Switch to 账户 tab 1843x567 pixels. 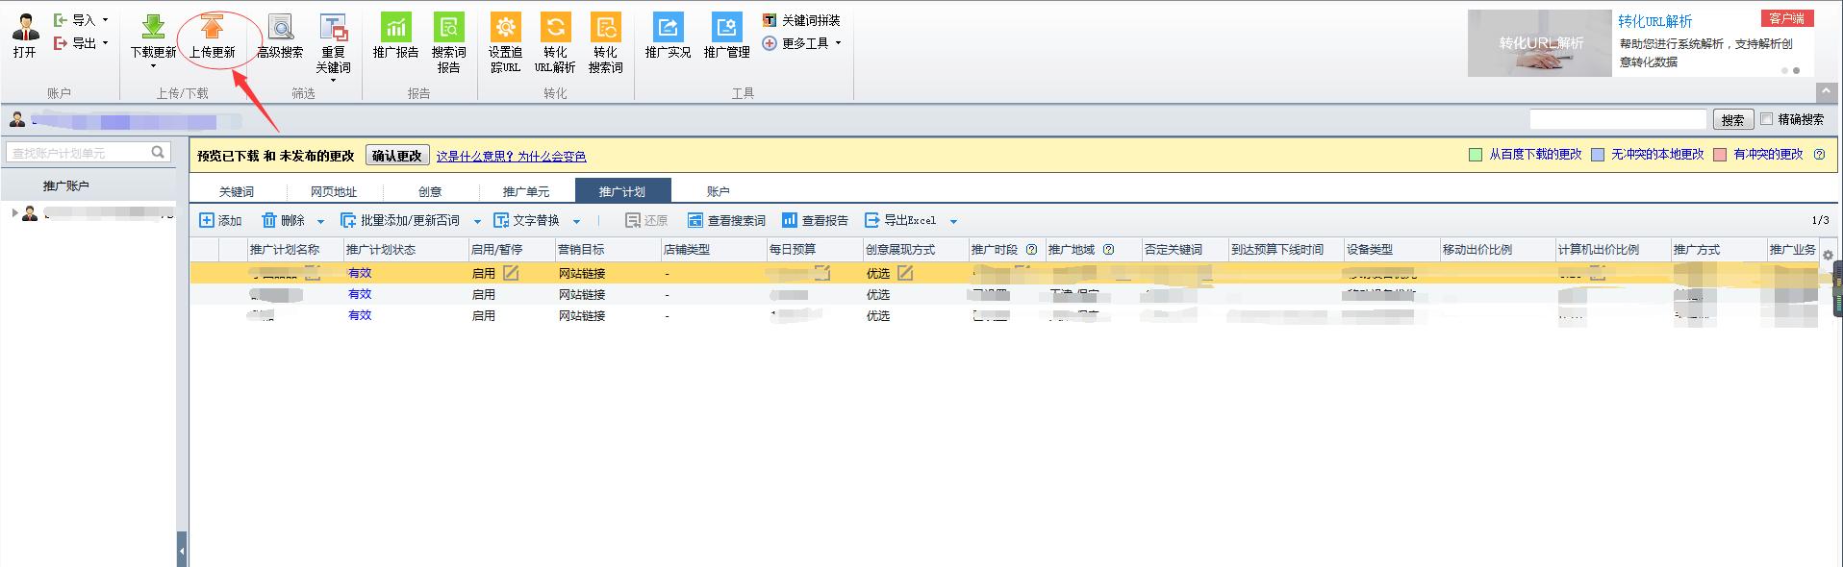[719, 191]
